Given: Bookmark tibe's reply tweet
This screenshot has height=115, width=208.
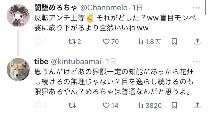Looking at the screenshot, I should 174,105.
